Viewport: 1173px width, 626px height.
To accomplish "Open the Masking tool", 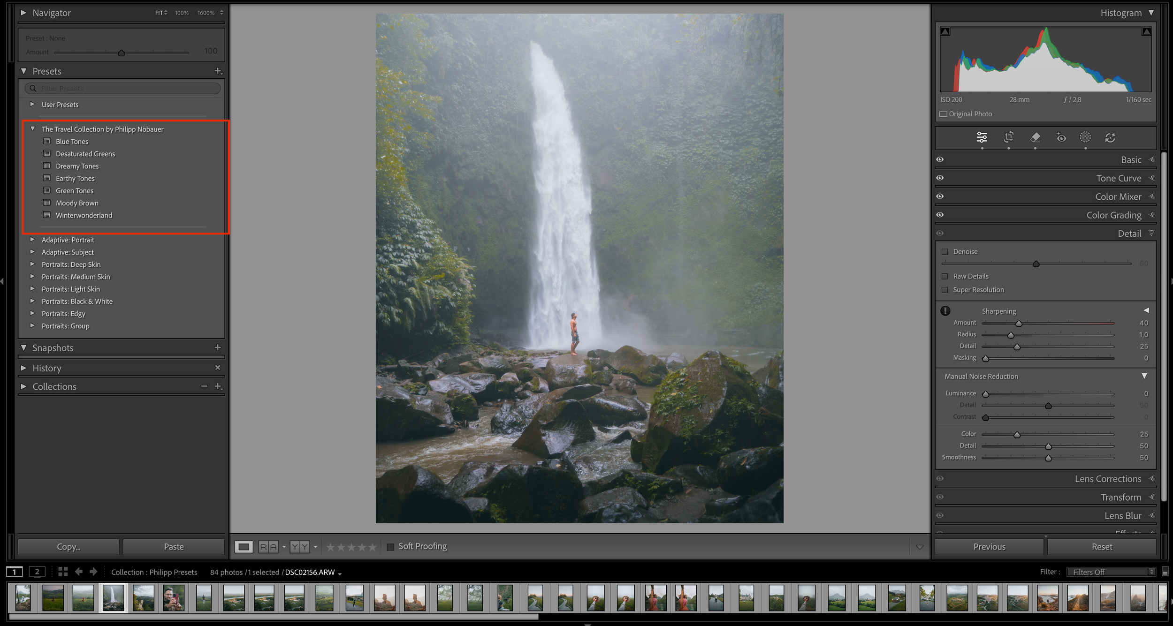I will 1085,137.
